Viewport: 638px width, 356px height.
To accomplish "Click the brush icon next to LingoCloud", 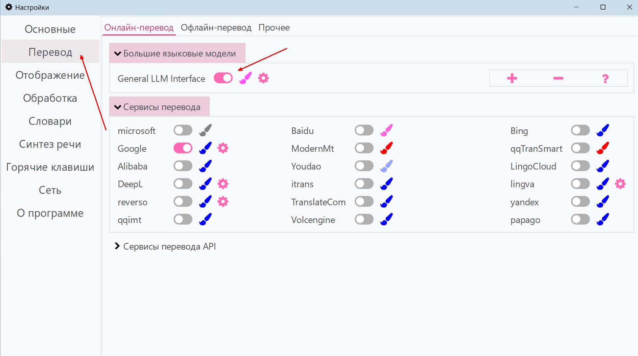I will pos(603,166).
